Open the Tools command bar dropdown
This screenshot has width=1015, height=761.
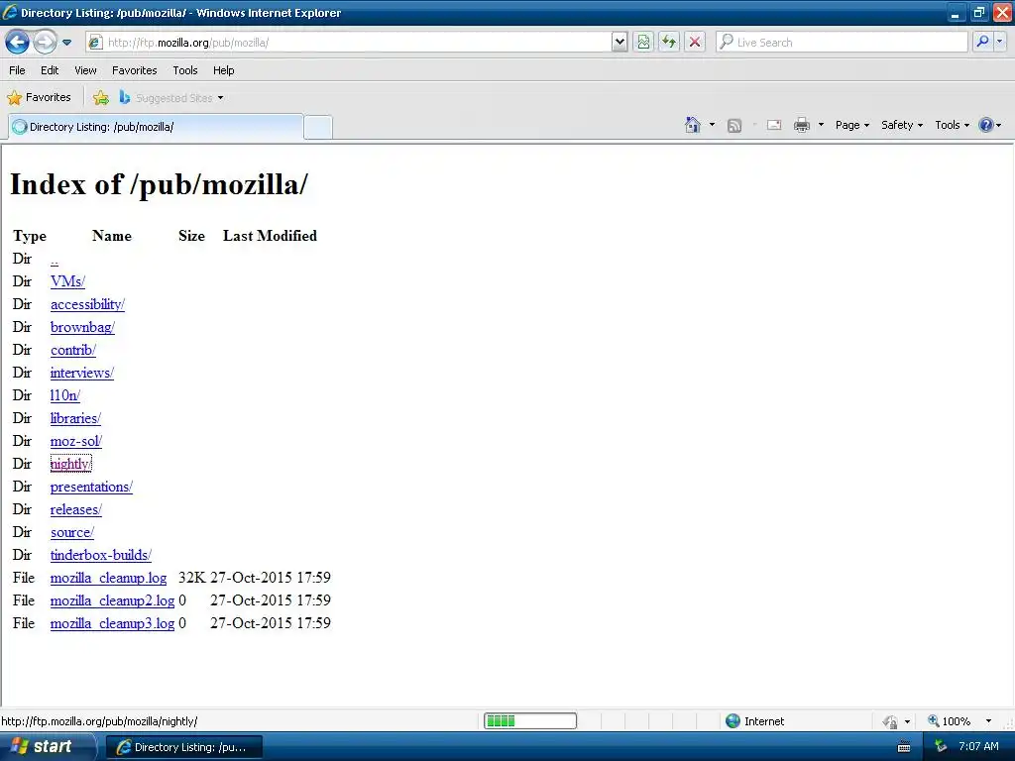pos(953,125)
